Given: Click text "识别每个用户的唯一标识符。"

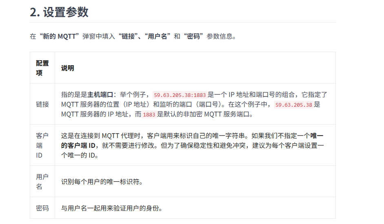Looking at the screenshot, I should point(102,182).
